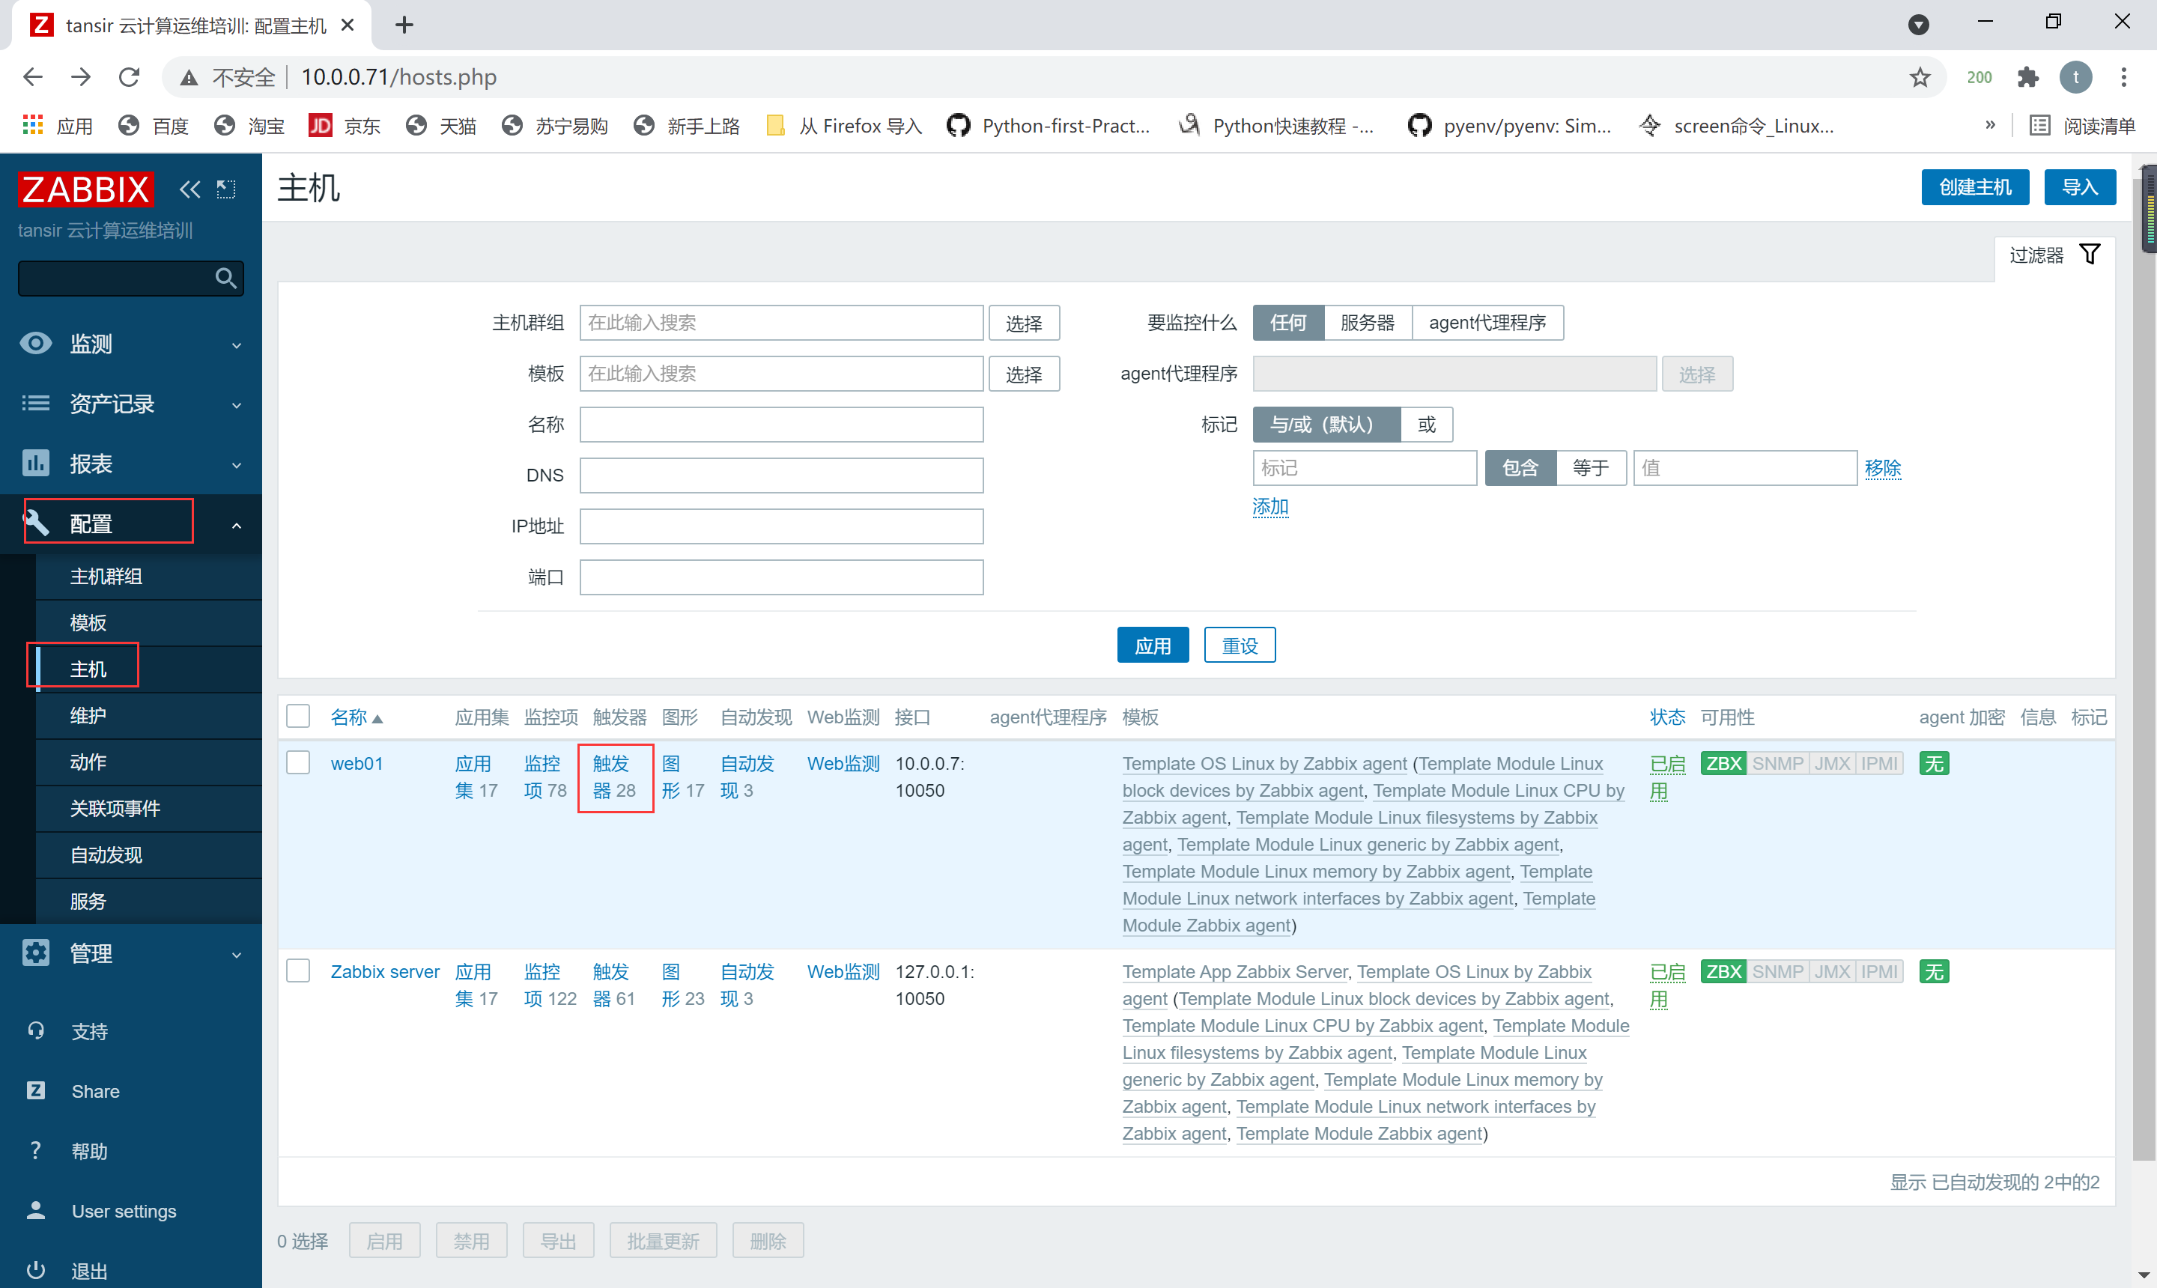Screen dimensions: 2157x1288
Task: Collapse the Zabbix sidebar with double-chevron icon
Action: 189,189
